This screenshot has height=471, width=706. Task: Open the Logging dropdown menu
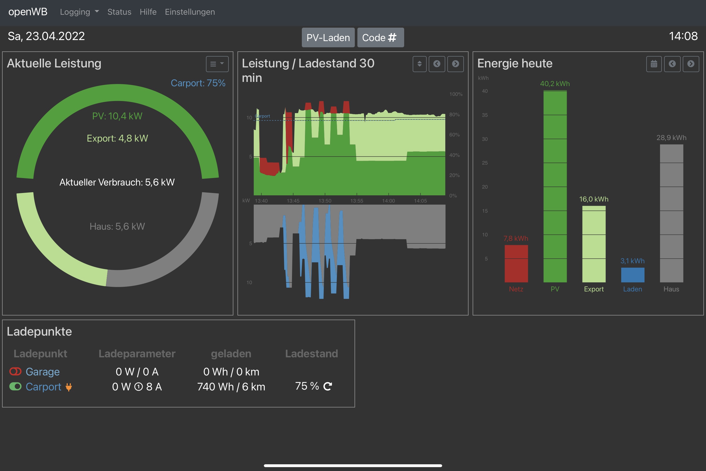click(79, 12)
